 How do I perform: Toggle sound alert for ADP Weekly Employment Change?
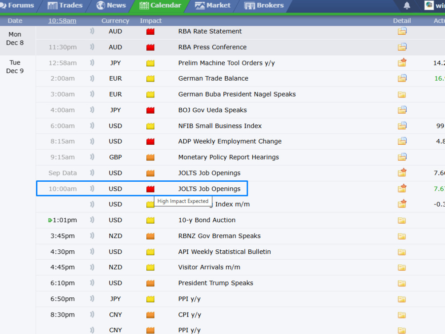point(92,141)
